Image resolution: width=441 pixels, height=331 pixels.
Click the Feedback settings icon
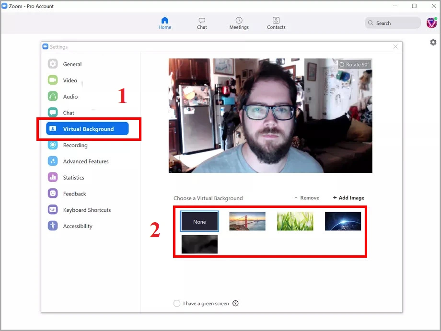(x=52, y=194)
